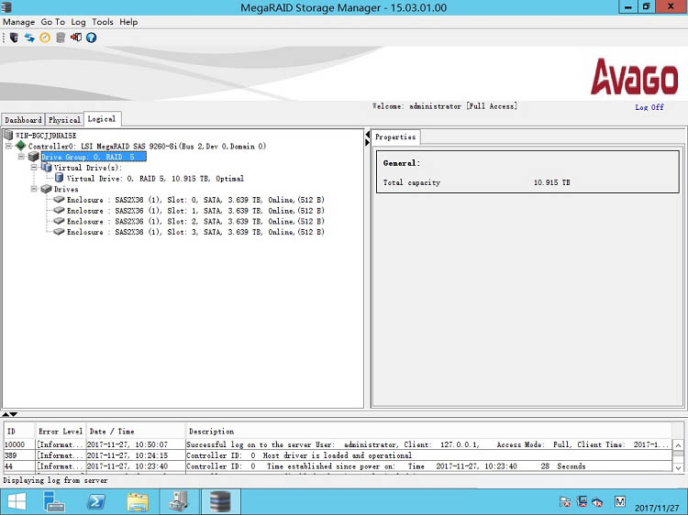This screenshot has height=515, width=688.
Task: Collapse the Drives tree node
Action: point(34,189)
